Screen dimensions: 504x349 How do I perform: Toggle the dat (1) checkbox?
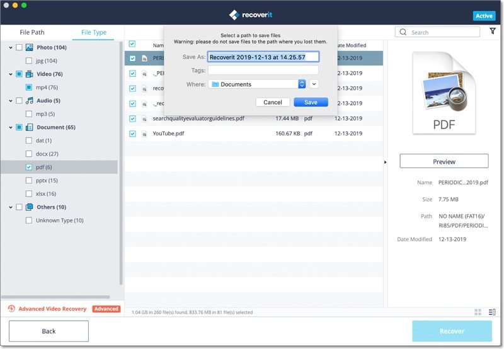29,140
